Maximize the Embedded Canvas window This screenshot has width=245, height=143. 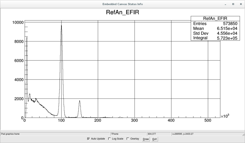click(x=233, y=4)
